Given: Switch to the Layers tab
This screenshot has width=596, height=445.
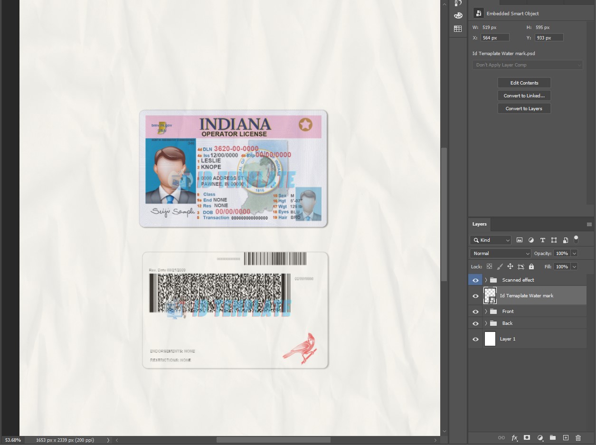Looking at the screenshot, I should coord(480,224).
